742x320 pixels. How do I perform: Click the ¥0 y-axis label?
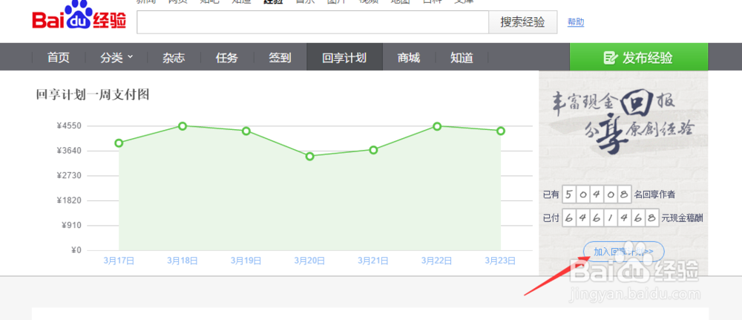[76, 250]
